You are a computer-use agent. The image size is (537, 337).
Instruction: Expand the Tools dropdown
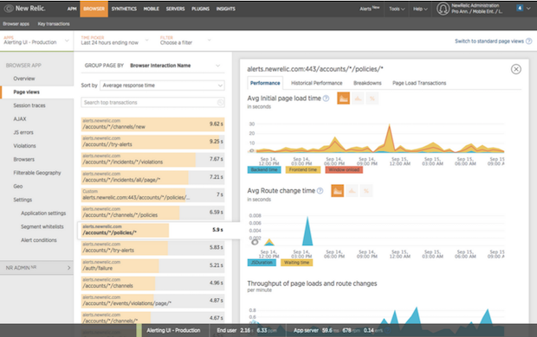pyautogui.click(x=397, y=9)
